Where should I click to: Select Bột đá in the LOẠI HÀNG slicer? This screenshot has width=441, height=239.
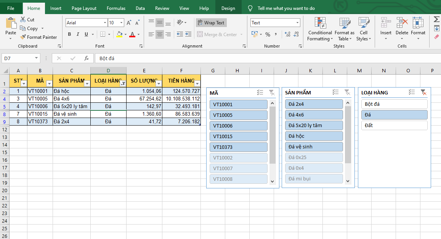pos(394,104)
